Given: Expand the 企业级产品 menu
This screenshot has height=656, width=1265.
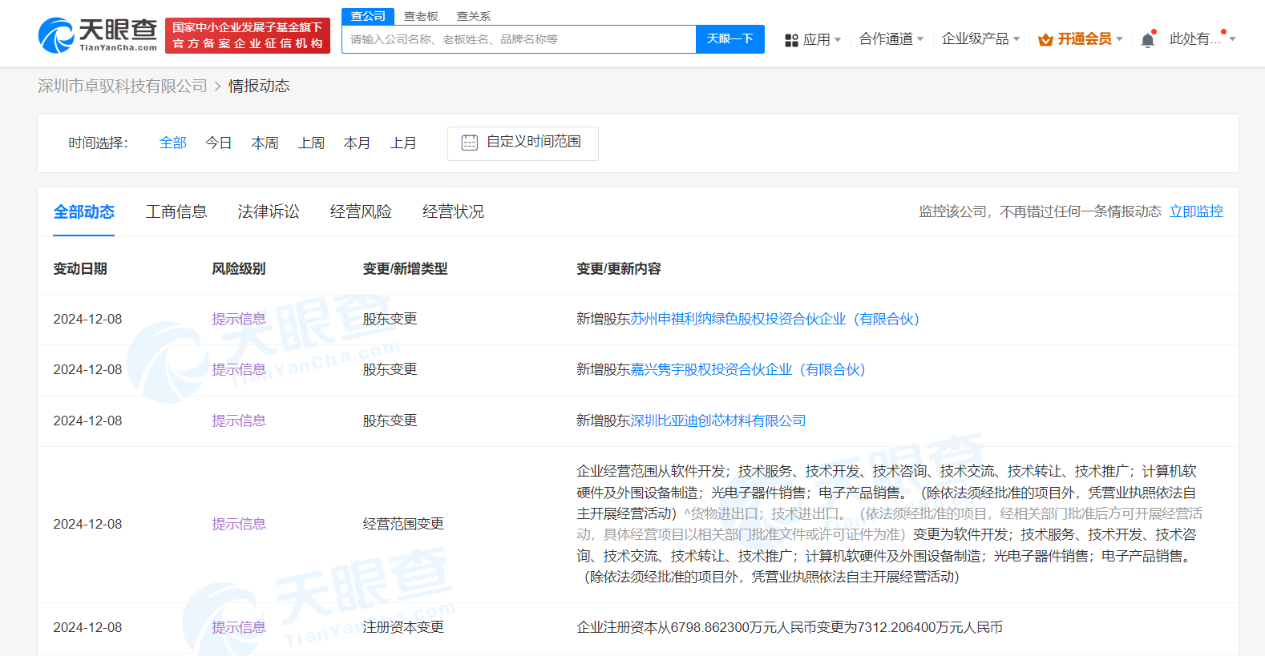Looking at the screenshot, I should pyautogui.click(x=980, y=39).
